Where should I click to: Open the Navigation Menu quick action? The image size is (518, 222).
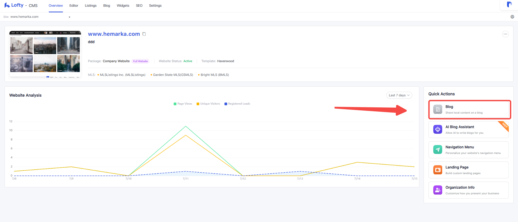[469, 150]
